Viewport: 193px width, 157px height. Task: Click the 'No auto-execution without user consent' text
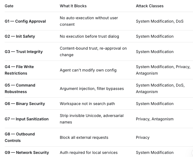coord(89,21)
